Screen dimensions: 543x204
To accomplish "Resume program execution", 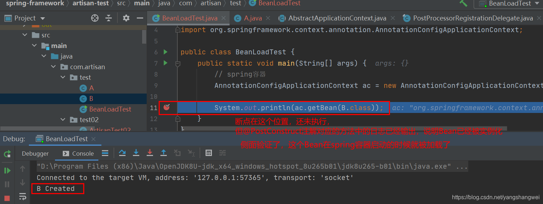I will point(7,170).
